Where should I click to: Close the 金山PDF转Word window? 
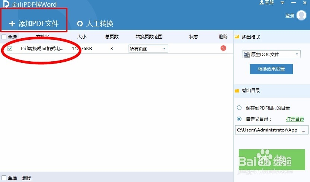click(x=305, y=3)
